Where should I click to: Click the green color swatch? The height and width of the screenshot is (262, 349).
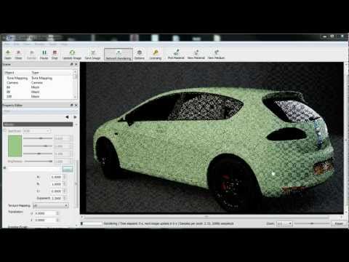point(15,146)
